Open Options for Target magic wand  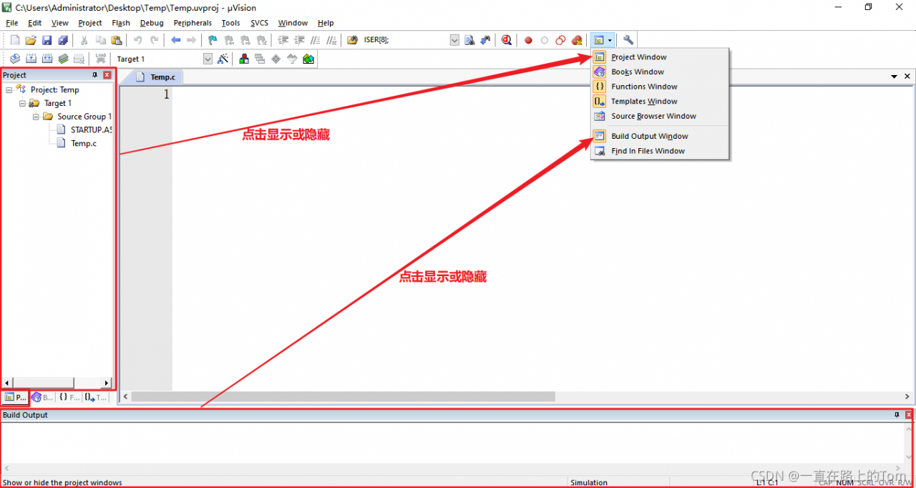tap(223, 59)
